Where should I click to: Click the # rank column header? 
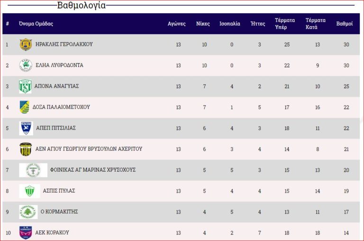(x=8, y=24)
